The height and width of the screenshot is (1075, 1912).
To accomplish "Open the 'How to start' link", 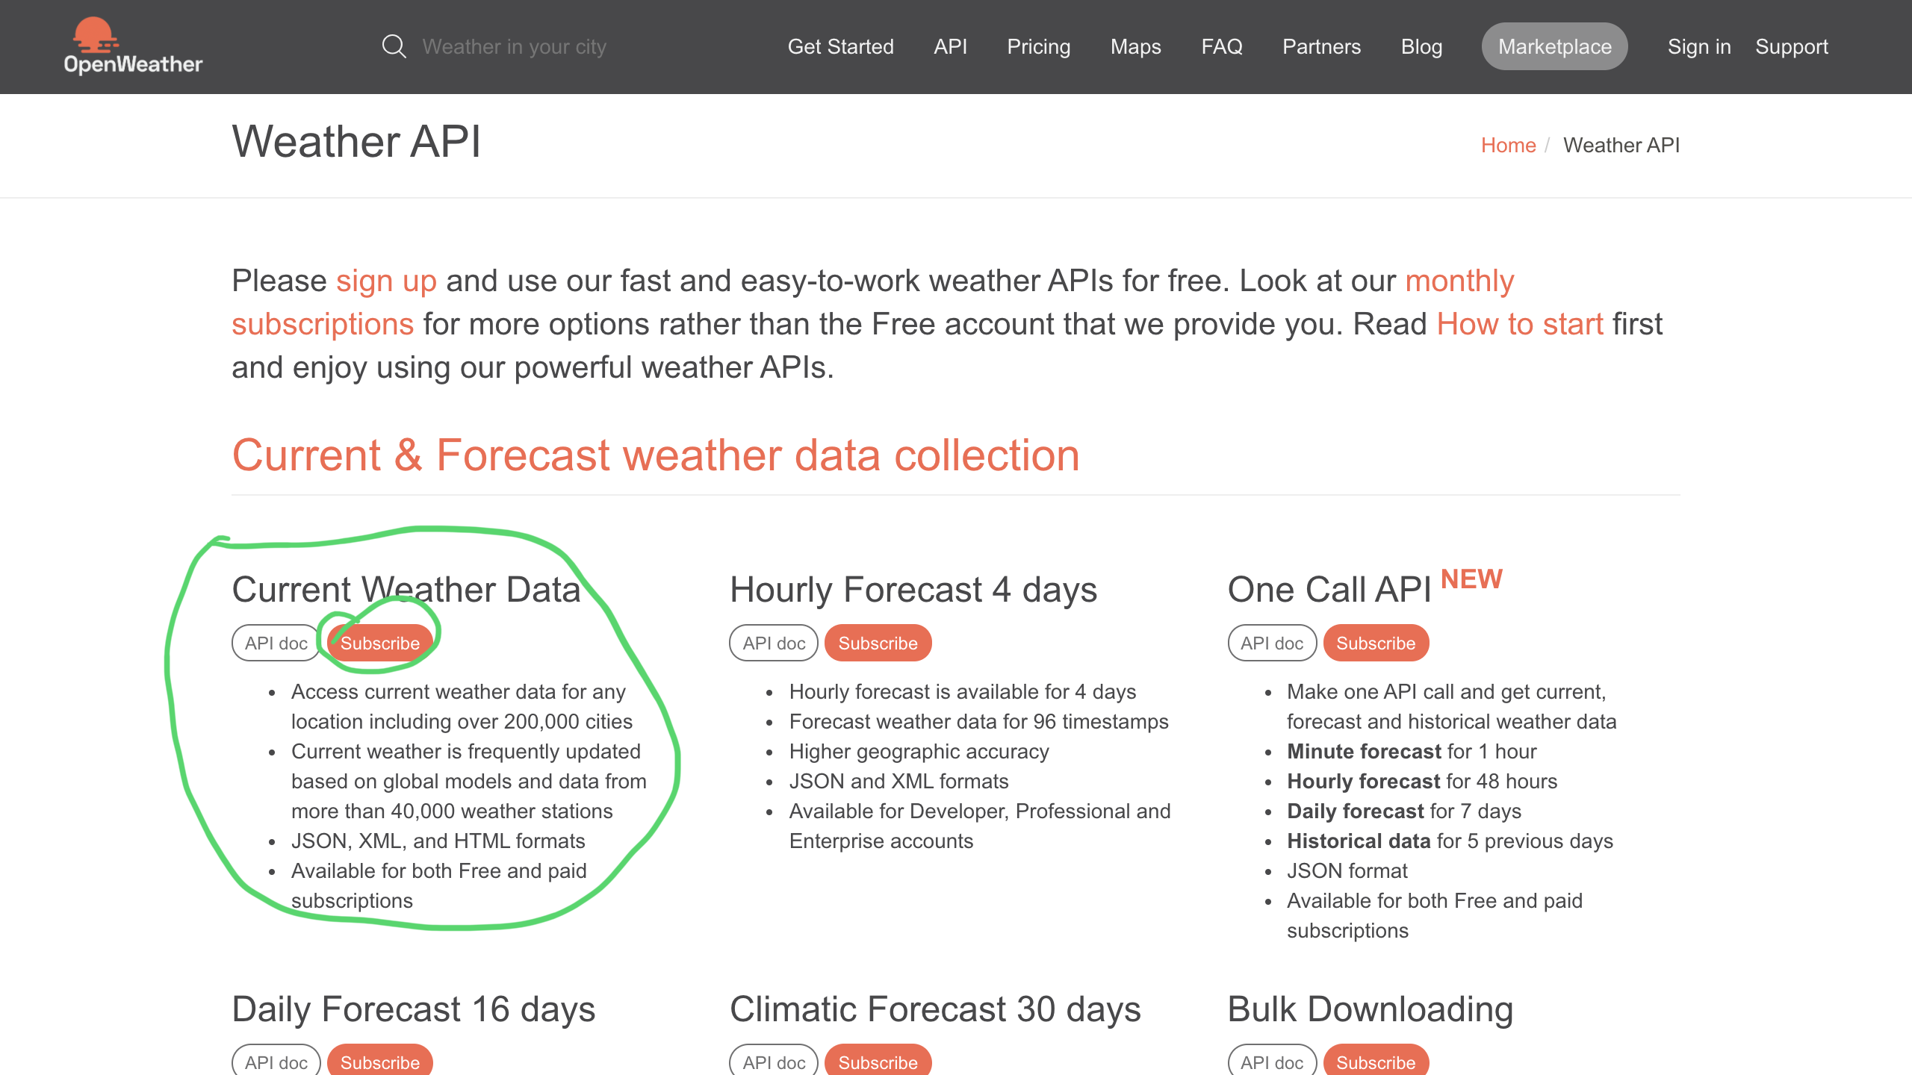I will (1520, 324).
